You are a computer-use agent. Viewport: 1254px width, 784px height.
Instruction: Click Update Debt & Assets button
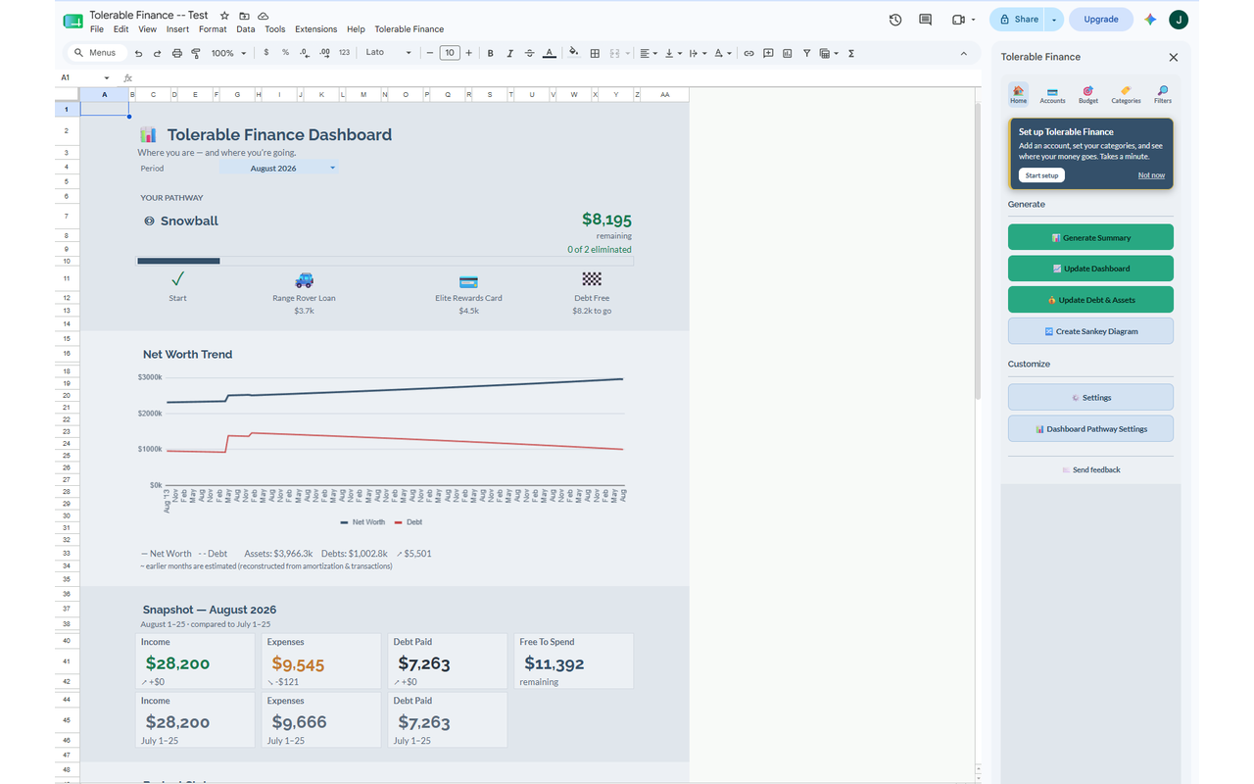1090,300
